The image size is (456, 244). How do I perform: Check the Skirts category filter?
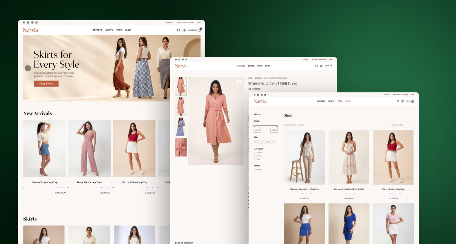click(x=255, y=156)
